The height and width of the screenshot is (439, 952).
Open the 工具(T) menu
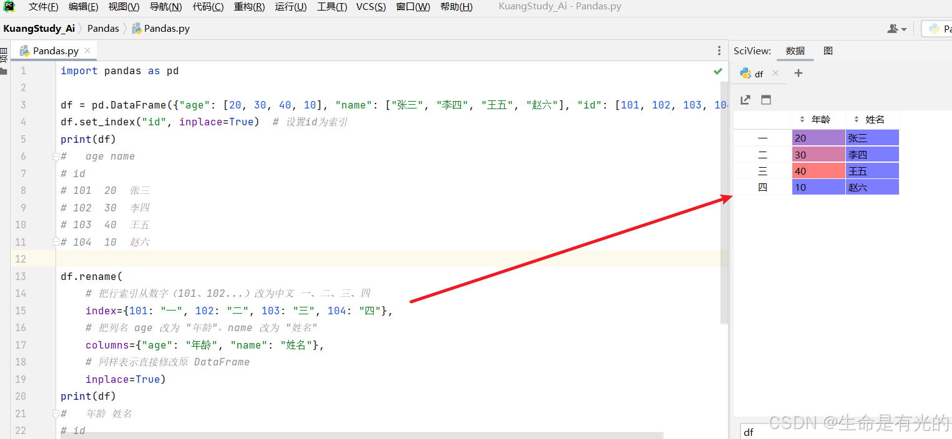tap(332, 7)
